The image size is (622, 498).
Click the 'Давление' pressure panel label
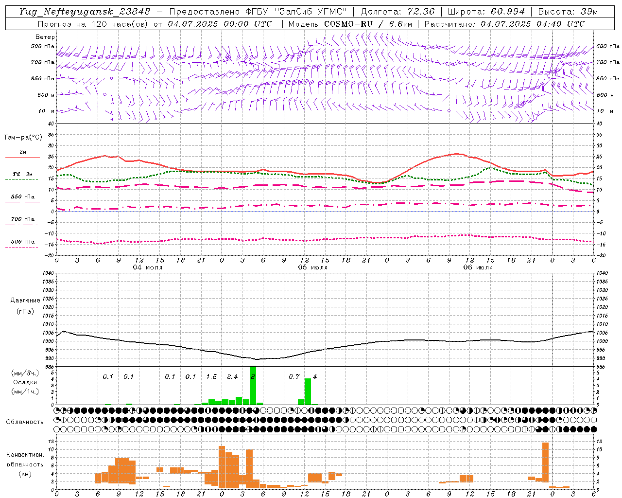[25, 301]
